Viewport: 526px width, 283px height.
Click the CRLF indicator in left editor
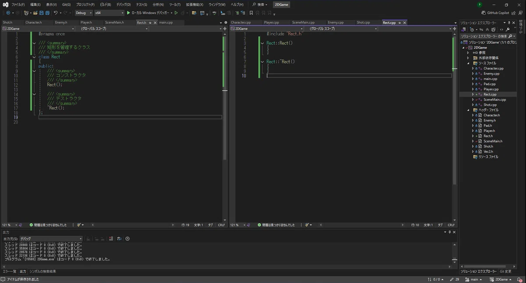pyautogui.click(x=221, y=225)
